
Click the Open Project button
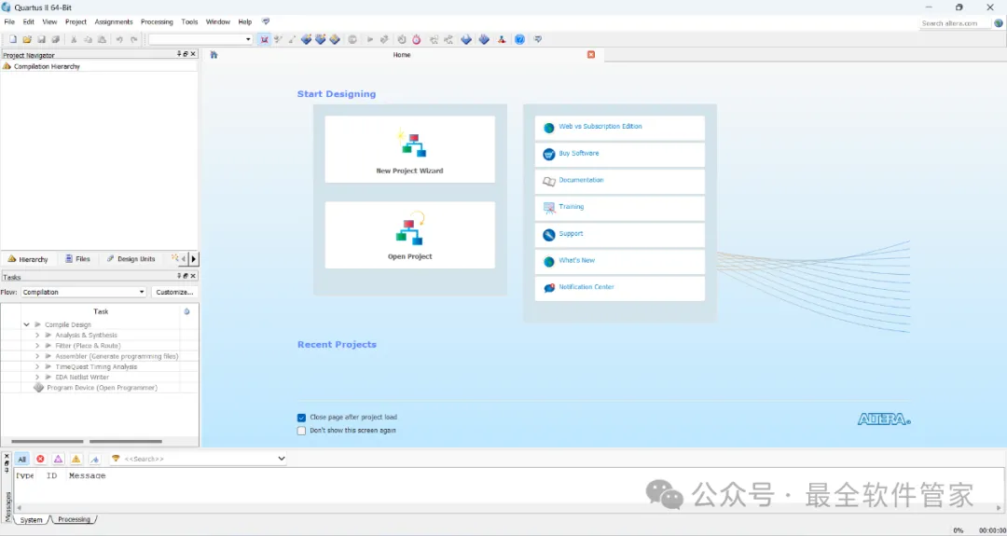click(x=409, y=235)
